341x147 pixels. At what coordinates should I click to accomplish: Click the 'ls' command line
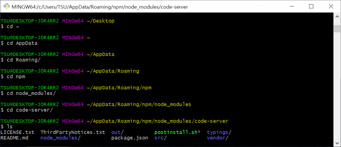coord(7,126)
